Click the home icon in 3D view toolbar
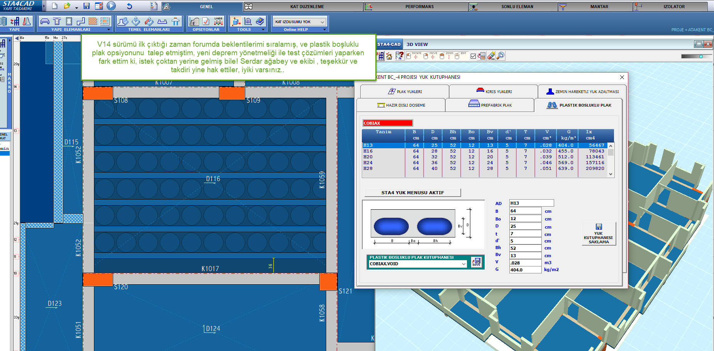714x351 pixels. [389, 56]
